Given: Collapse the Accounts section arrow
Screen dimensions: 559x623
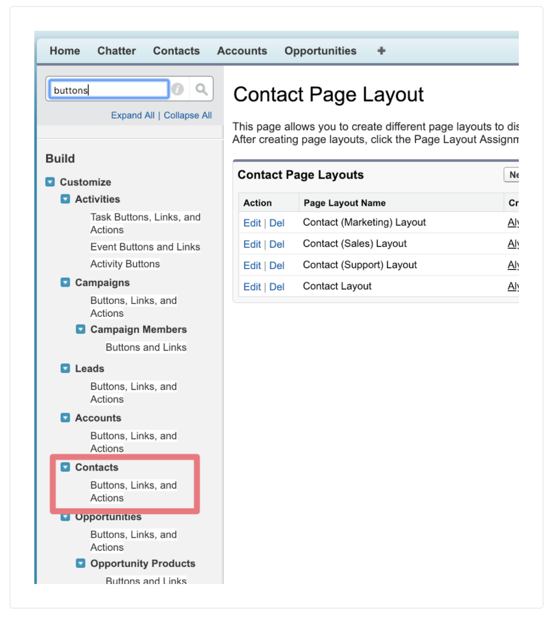Looking at the screenshot, I should [66, 418].
